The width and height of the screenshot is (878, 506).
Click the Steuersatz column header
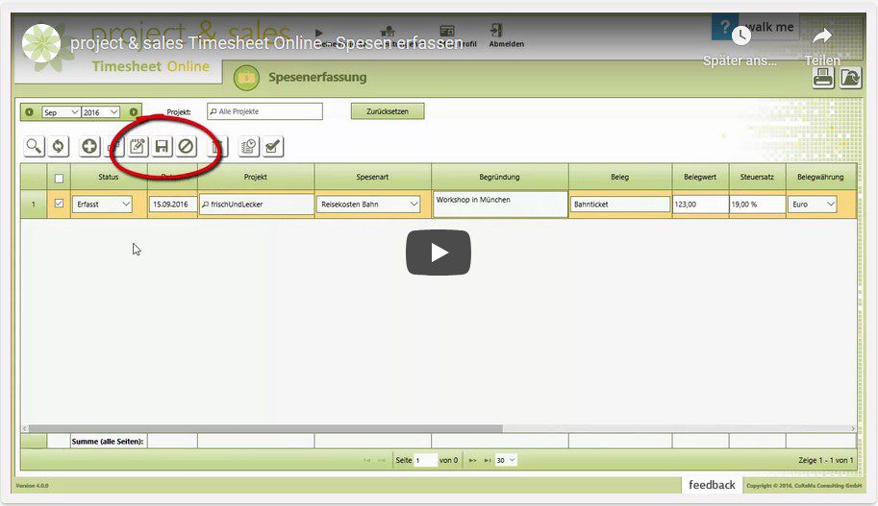pos(757,177)
